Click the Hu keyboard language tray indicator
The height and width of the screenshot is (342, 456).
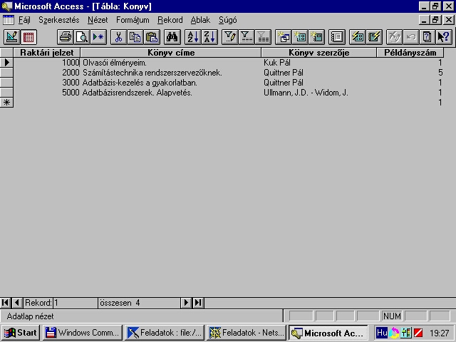tap(382, 333)
